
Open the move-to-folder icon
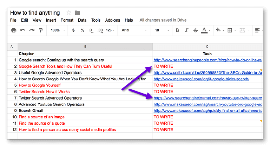click(77, 13)
